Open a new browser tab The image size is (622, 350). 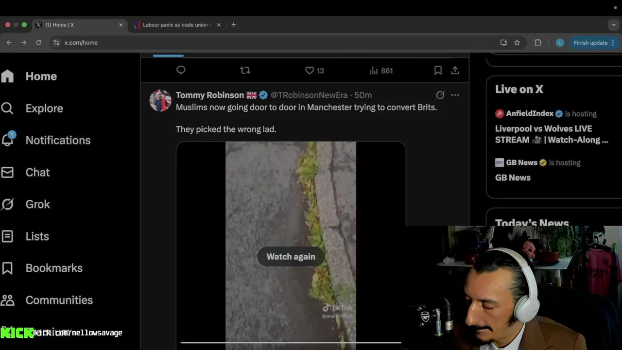pos(234,25)
